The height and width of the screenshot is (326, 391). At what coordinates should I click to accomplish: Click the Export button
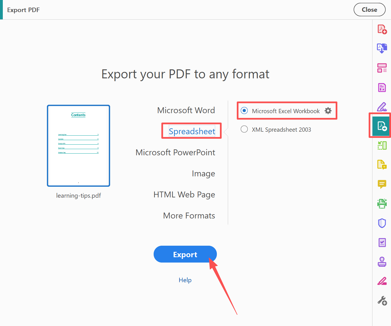[x=185, y=254]
